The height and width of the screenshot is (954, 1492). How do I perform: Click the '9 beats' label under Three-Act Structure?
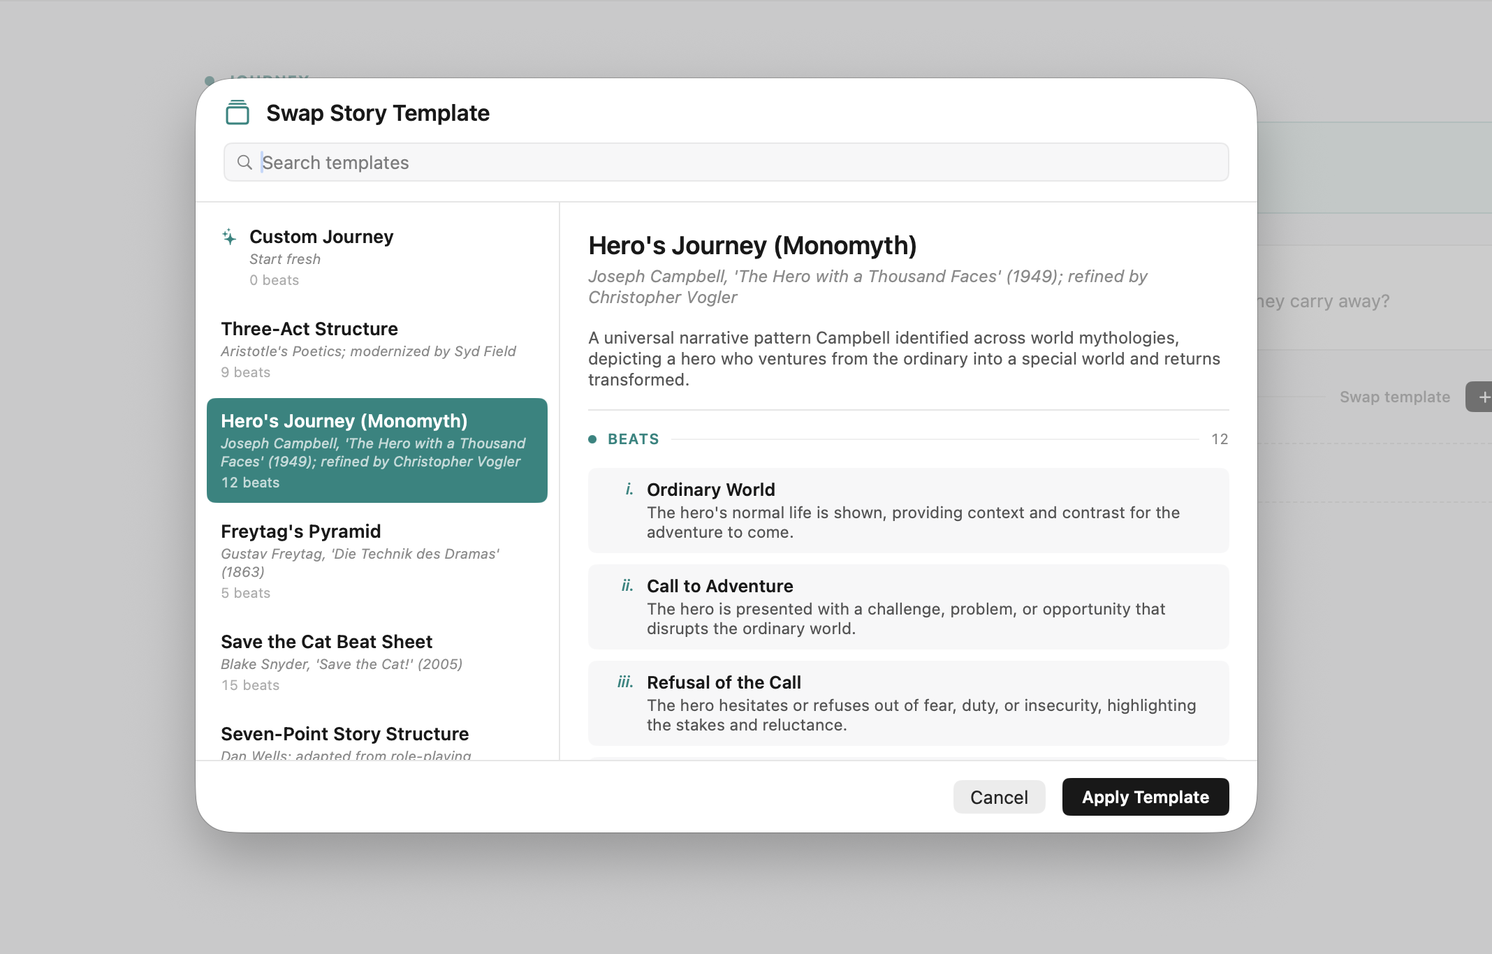[x=245, y=372]
